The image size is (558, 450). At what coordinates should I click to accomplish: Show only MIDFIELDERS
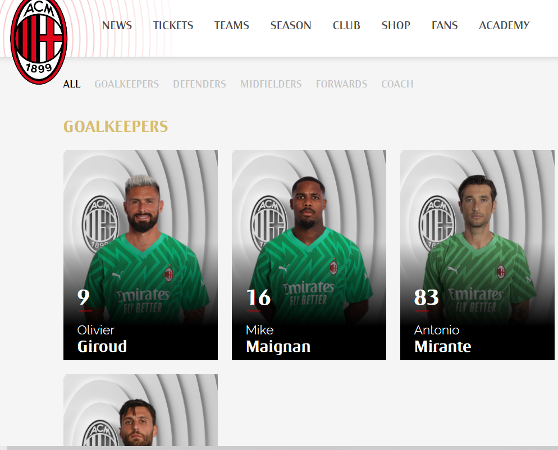pos(271,84)
